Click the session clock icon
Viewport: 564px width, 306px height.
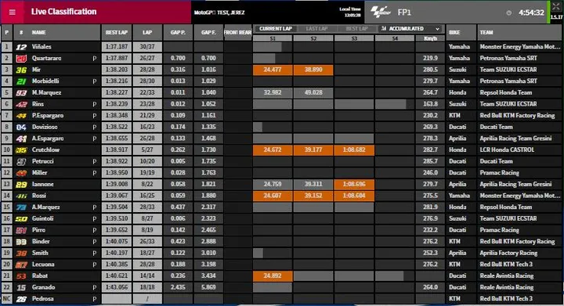509,13
